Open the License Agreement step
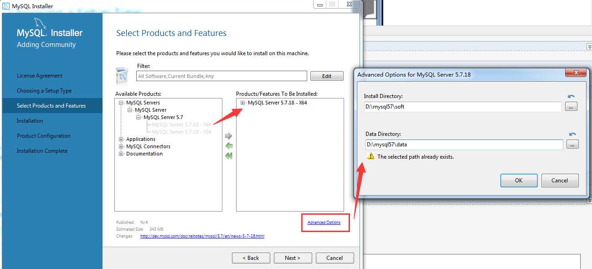 coord(40,76)
